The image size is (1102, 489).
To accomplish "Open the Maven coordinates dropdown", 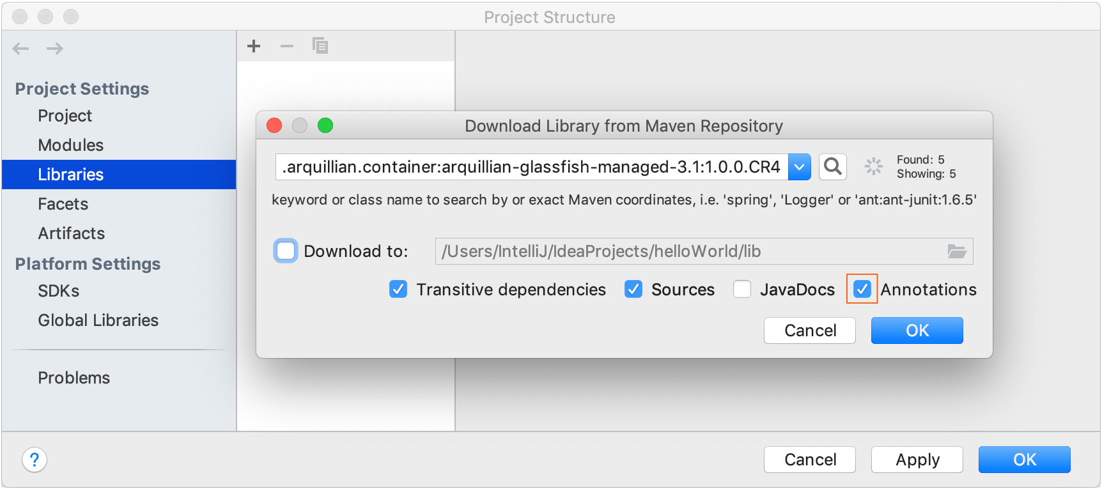I will (799, 167).
